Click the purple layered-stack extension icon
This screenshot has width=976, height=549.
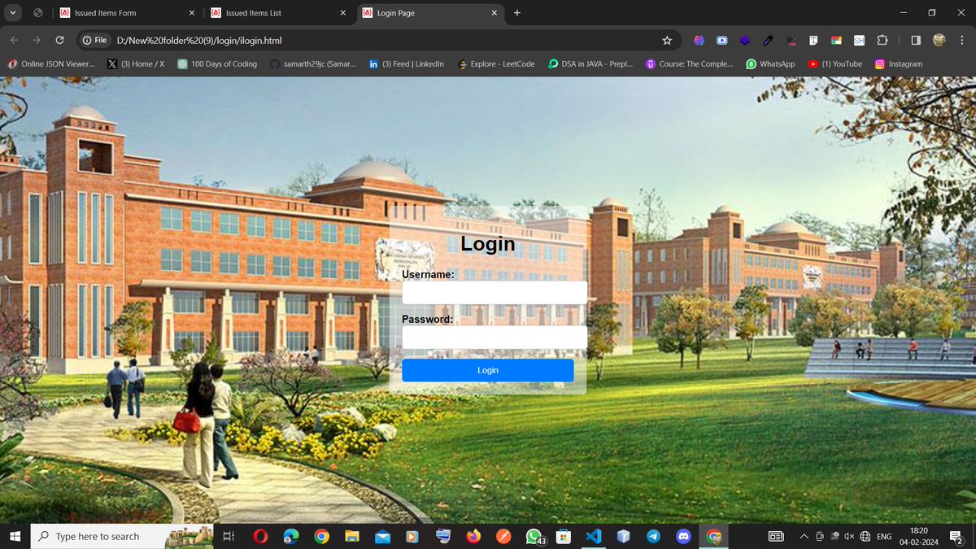pos(744,40)
